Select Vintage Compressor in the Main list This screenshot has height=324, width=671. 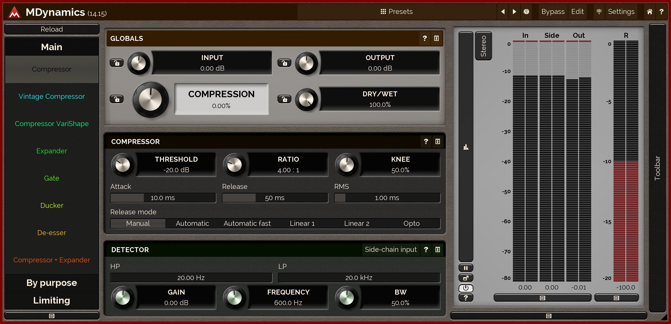pyautogui.click(x=52, y=96)
